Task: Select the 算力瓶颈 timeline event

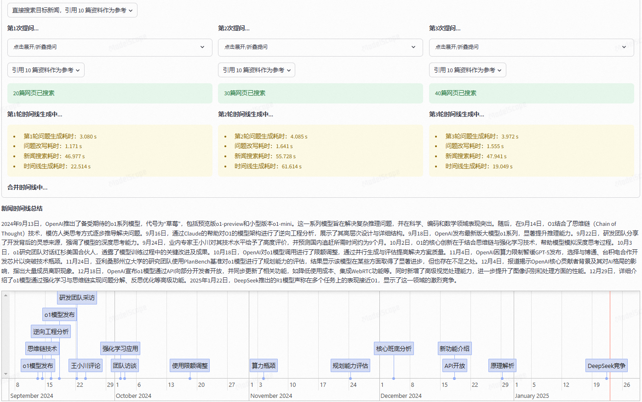Action: click(x=264, y=366)
